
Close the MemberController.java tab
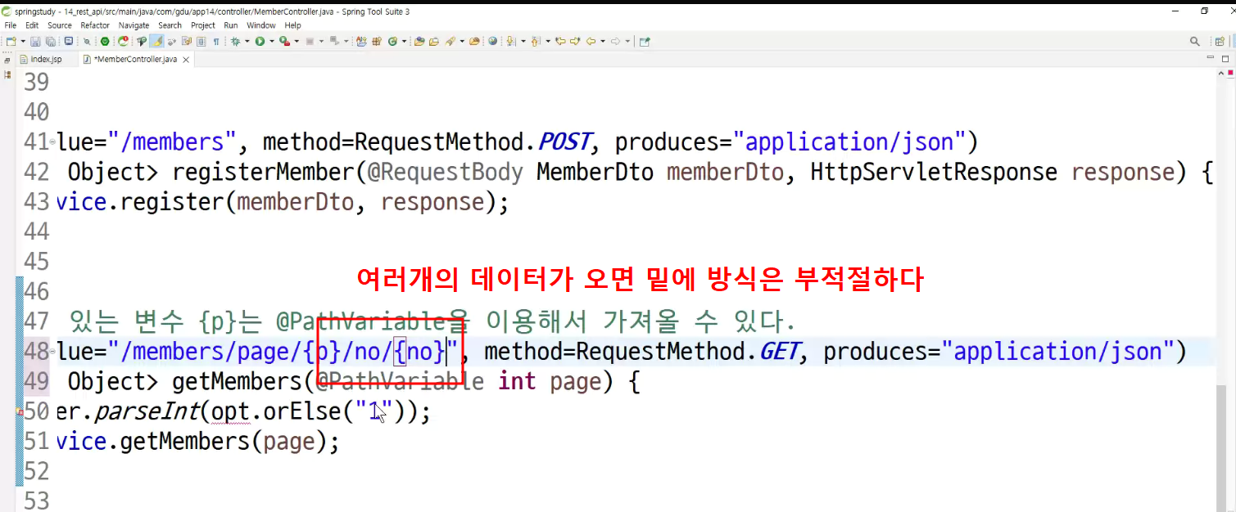click(187, 60)
